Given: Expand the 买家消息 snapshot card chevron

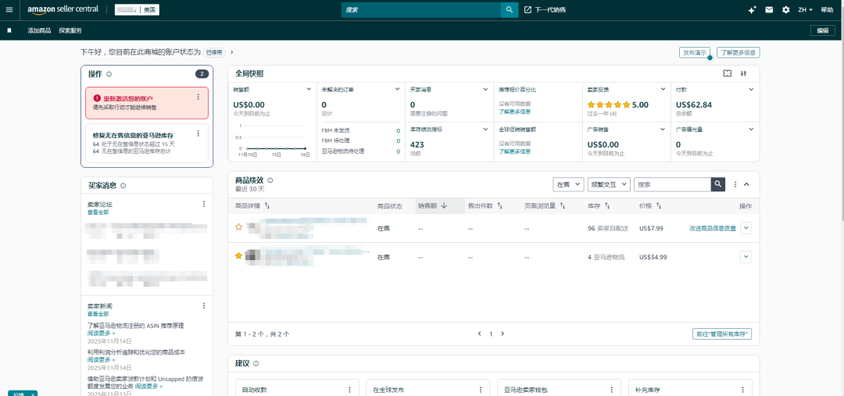Looking at the screenshot, I should (x=486, y=89).
